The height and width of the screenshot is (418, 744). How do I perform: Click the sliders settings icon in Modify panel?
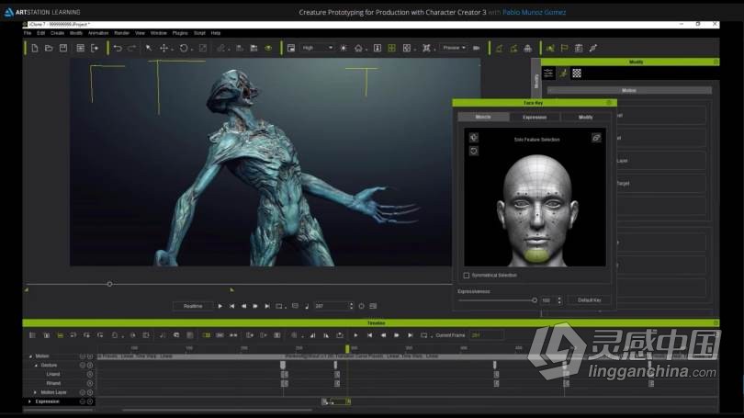coord(548,73)
